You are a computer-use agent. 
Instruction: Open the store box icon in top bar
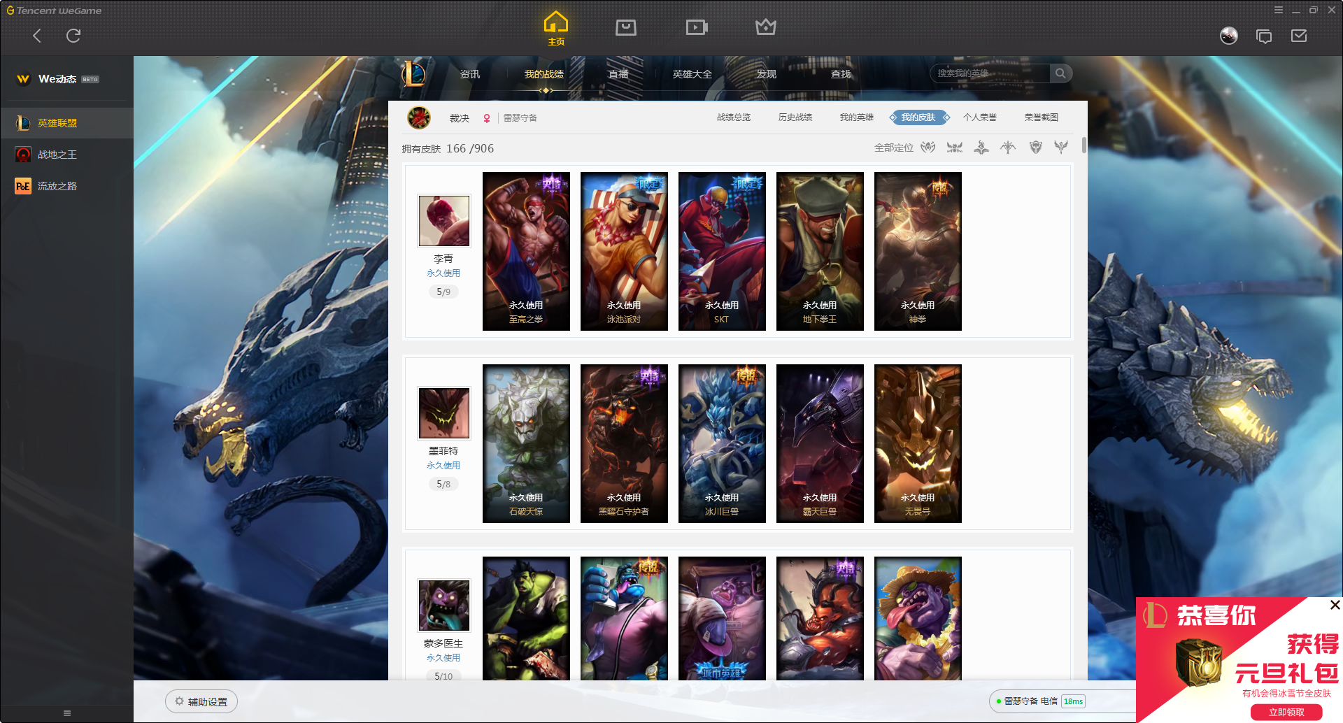click(626, 27)
